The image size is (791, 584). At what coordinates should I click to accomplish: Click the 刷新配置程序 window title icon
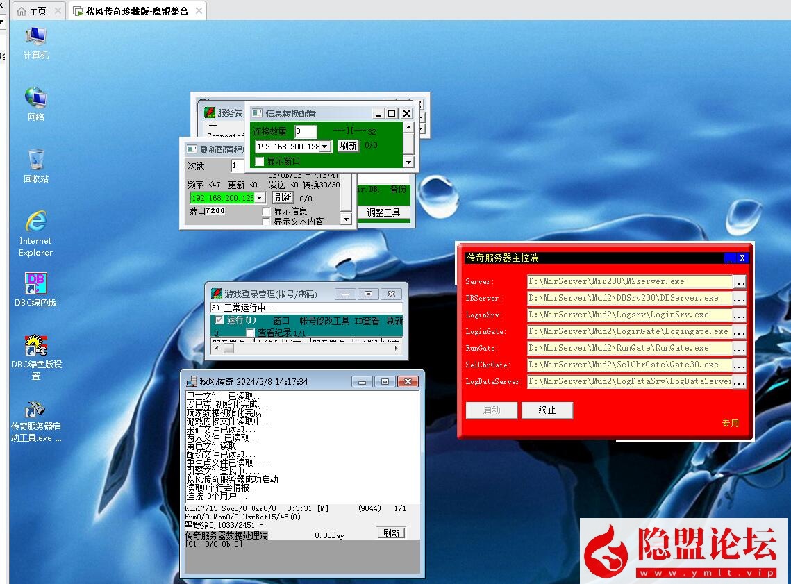(x=192, y=149)
